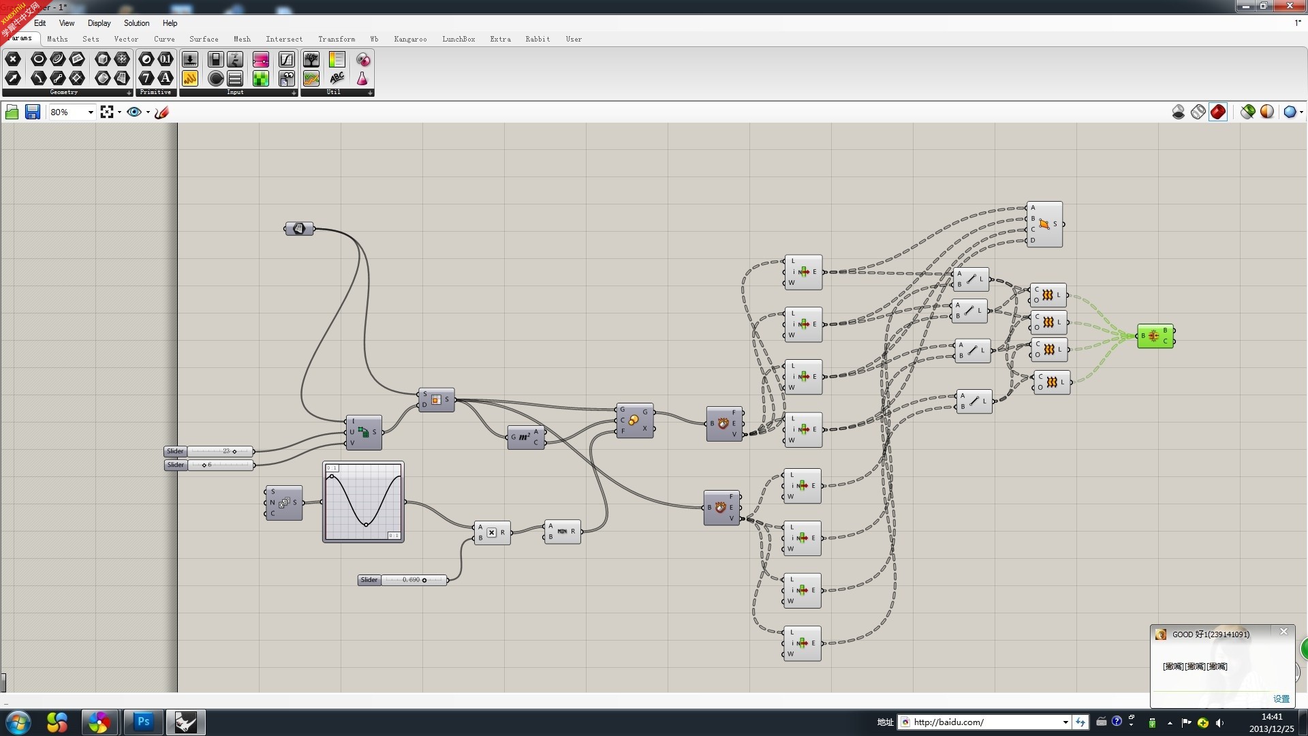
Task: Select the ABC text util icon
Action: (x=337, y=78)
